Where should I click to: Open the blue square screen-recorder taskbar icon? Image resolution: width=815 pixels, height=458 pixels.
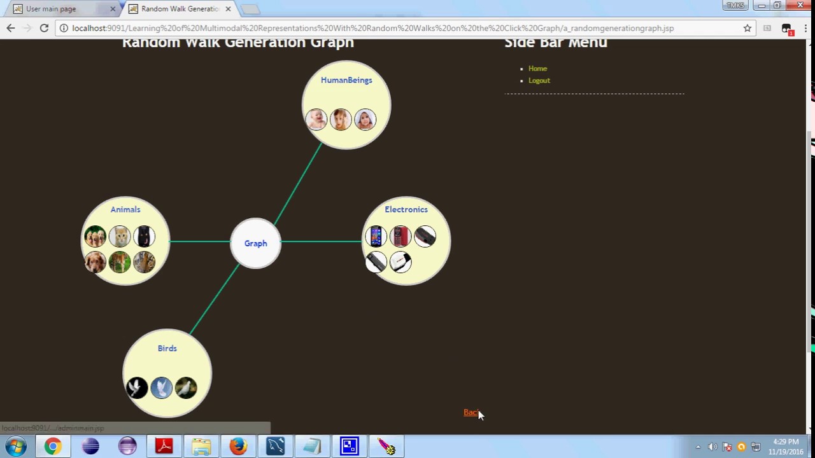click(349, 447)
